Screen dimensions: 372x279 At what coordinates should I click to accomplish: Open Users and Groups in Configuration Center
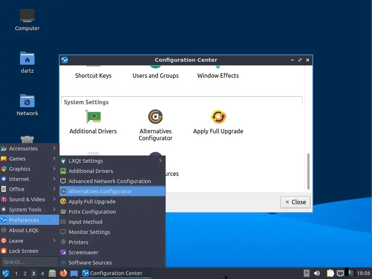(155, 76)
